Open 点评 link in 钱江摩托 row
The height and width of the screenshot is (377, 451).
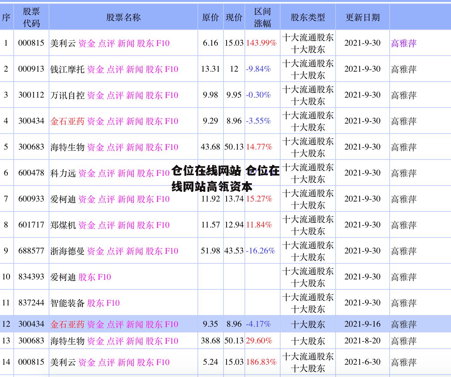(x=115, y=69)
